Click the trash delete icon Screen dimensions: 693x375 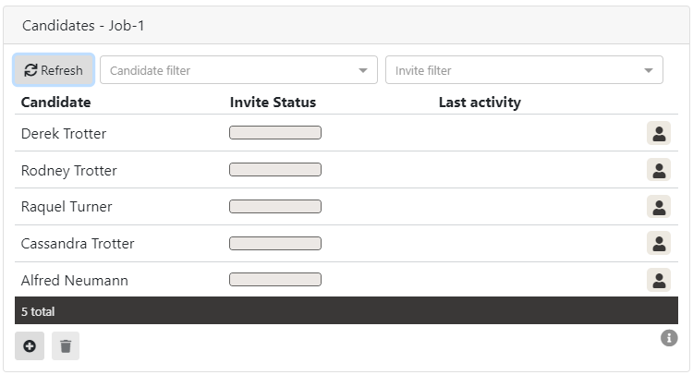(66, 346)
